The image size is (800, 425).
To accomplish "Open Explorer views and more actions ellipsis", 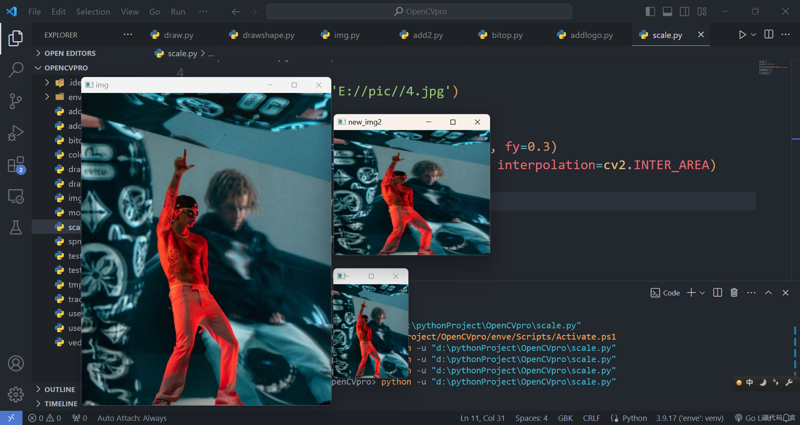I will (128, 35).
